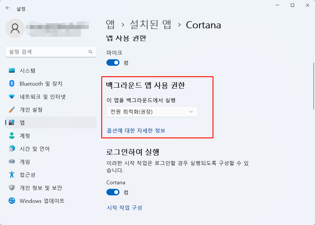Click the vertical scrollbar on right edge
The width and height of the screenshot is (315, 225).
[x=313, y=86]
